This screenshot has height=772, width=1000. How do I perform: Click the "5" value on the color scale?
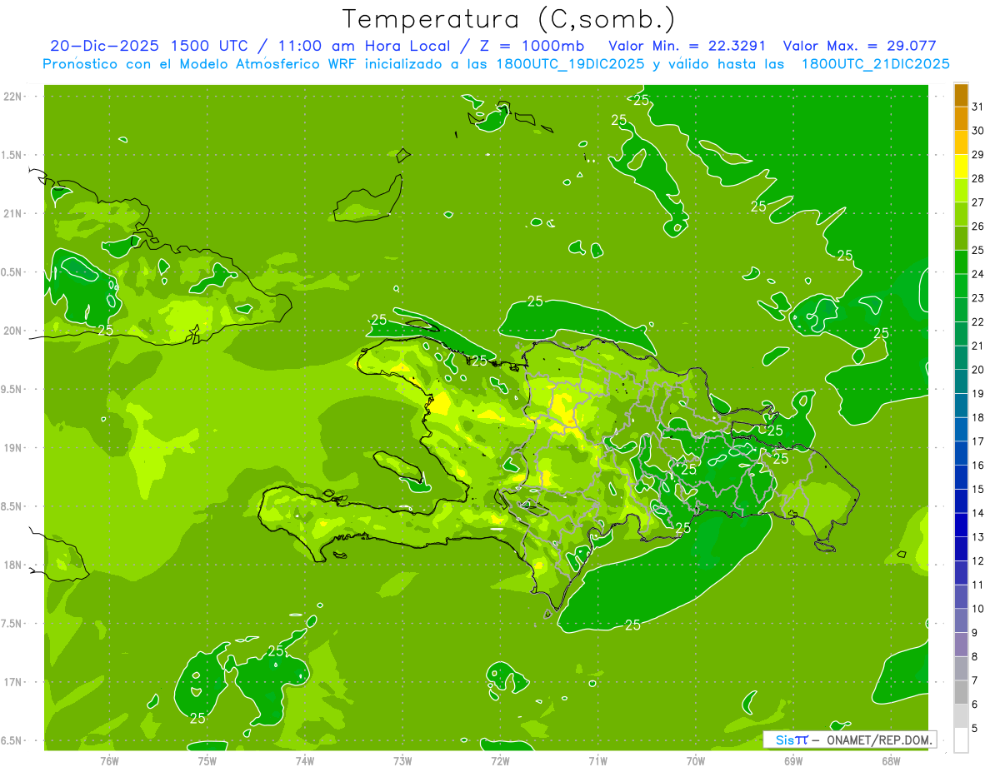[x=975, y=729]
